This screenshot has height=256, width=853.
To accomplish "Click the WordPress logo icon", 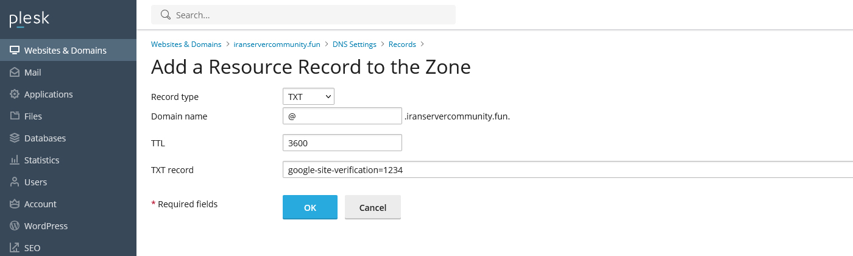I will coord(15,226).
